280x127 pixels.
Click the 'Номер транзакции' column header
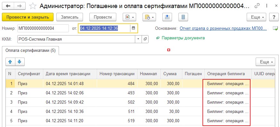click(117, 74)
